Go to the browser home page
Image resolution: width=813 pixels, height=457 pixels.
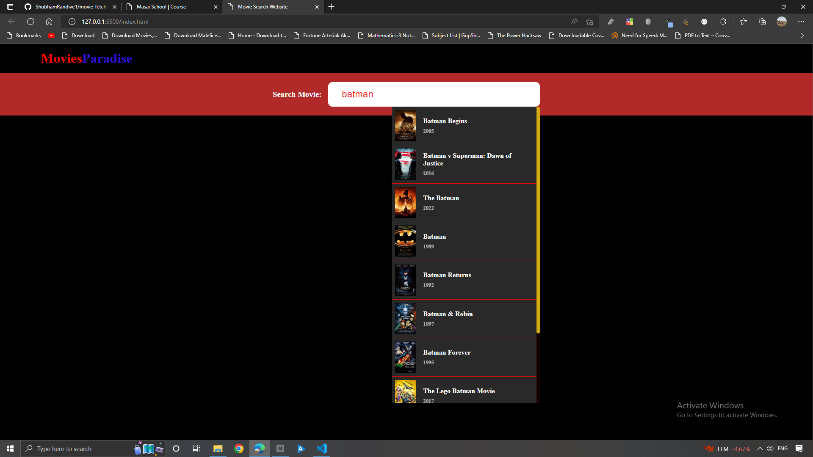tap(49, 21)
